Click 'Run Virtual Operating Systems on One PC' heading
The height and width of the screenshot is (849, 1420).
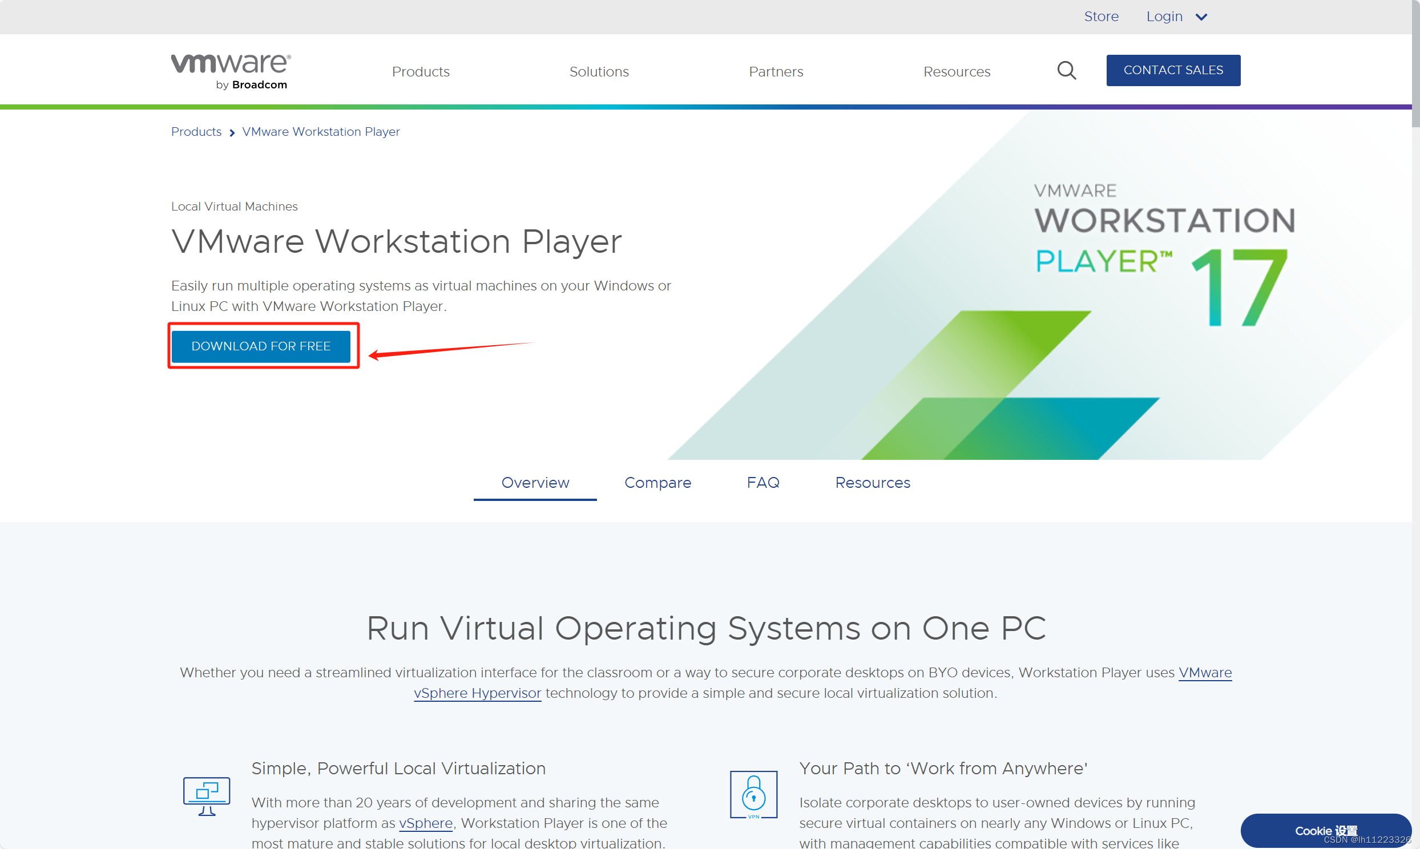coord(706,628)
